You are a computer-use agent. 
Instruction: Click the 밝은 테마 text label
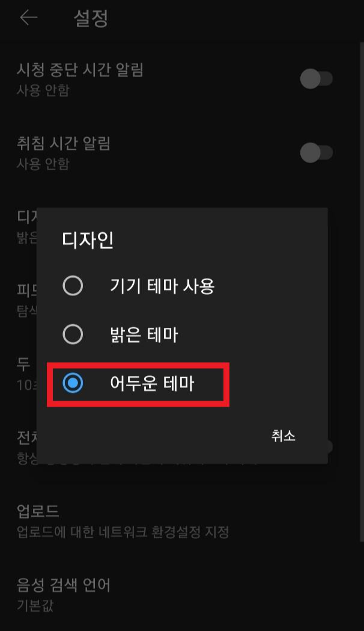144,335
